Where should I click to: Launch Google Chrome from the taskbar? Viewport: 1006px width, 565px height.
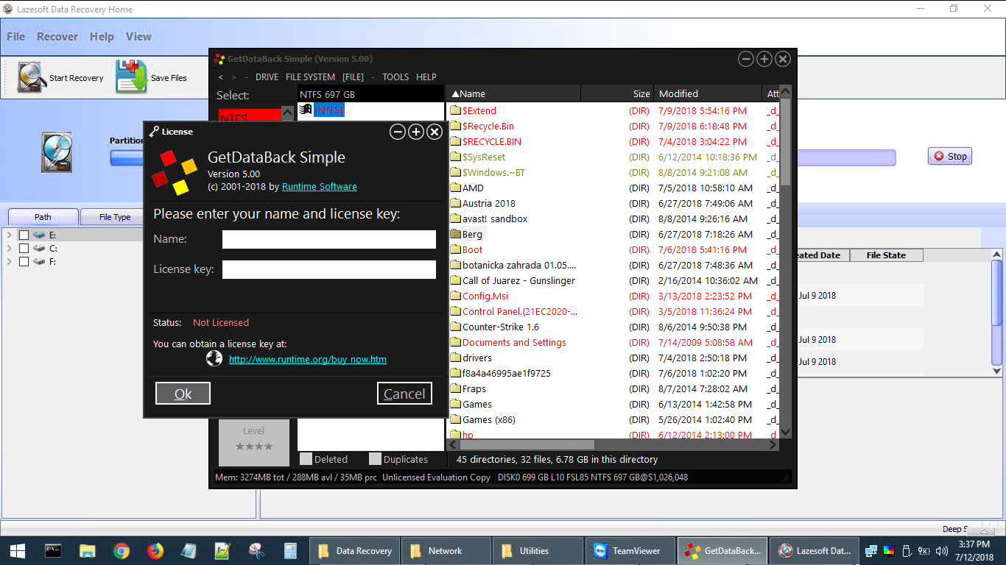click(x=122, y=550)
